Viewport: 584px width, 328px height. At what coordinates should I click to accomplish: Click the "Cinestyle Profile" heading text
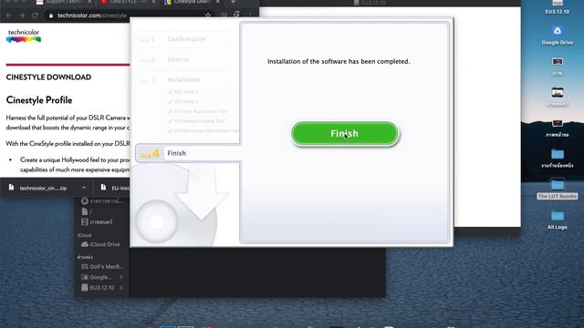(39, 100)
